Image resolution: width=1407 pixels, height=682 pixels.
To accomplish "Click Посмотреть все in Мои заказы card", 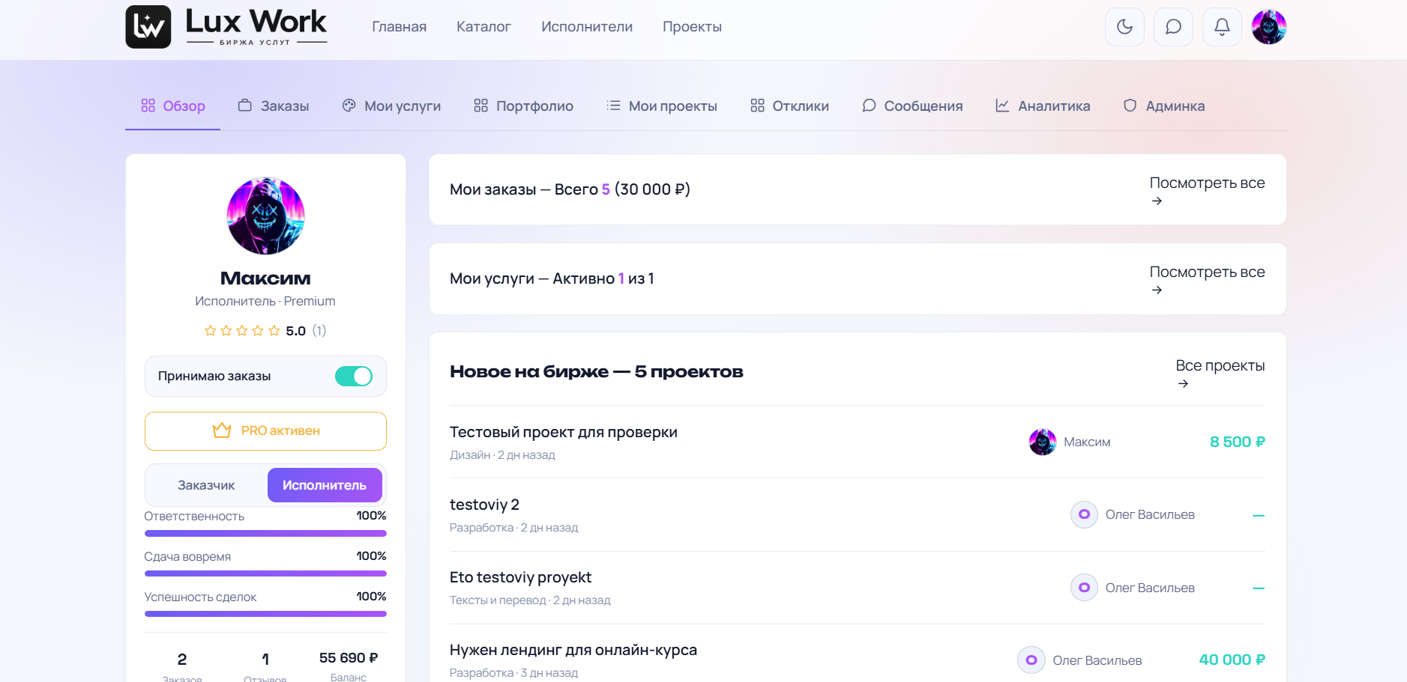I will (1207, 190).
